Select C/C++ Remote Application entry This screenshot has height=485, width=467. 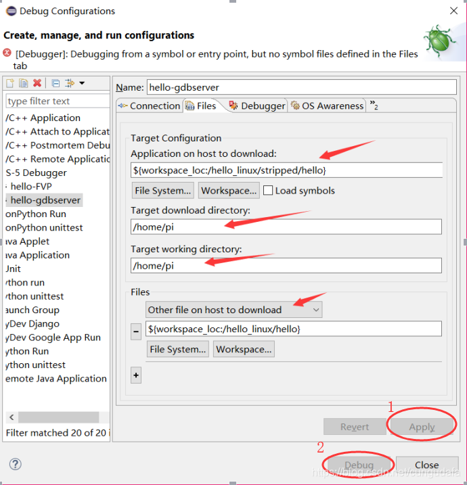point(58,159)
